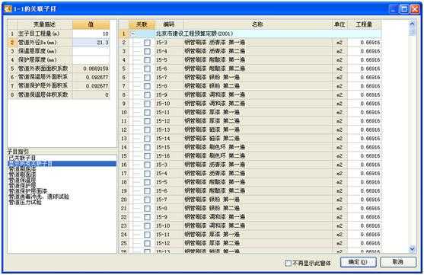This screenshot has width=424, height=275.
Task: Tick the 关联 checkbox in row 25
Action: click(147, 243)
